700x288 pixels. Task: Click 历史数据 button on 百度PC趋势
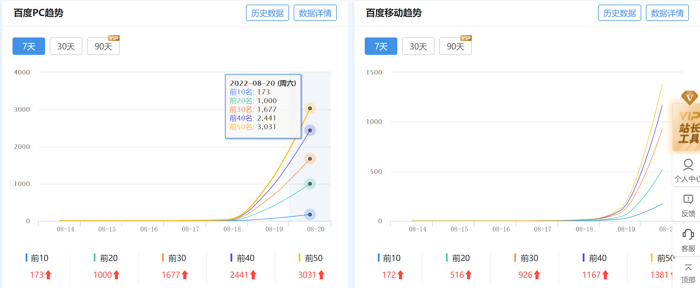(267, 13)
